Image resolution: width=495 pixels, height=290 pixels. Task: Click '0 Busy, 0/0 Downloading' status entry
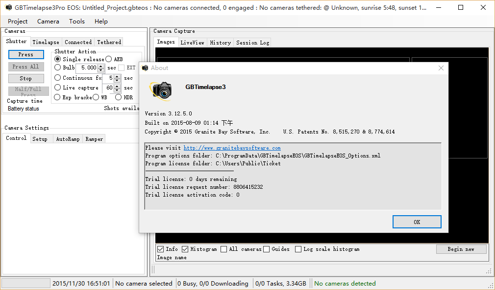213,283
